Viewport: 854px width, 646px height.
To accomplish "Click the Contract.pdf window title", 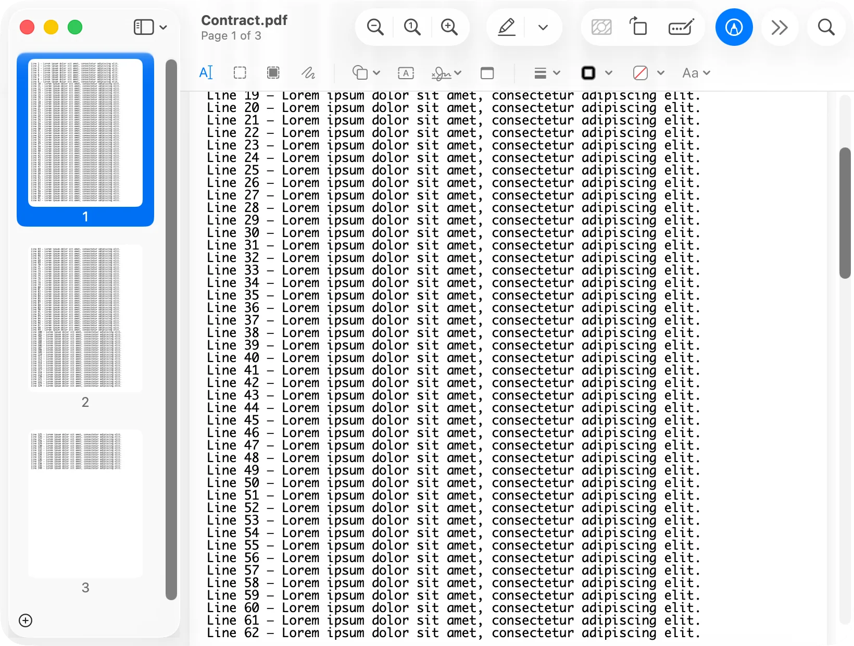I will [x=244, y=20].
